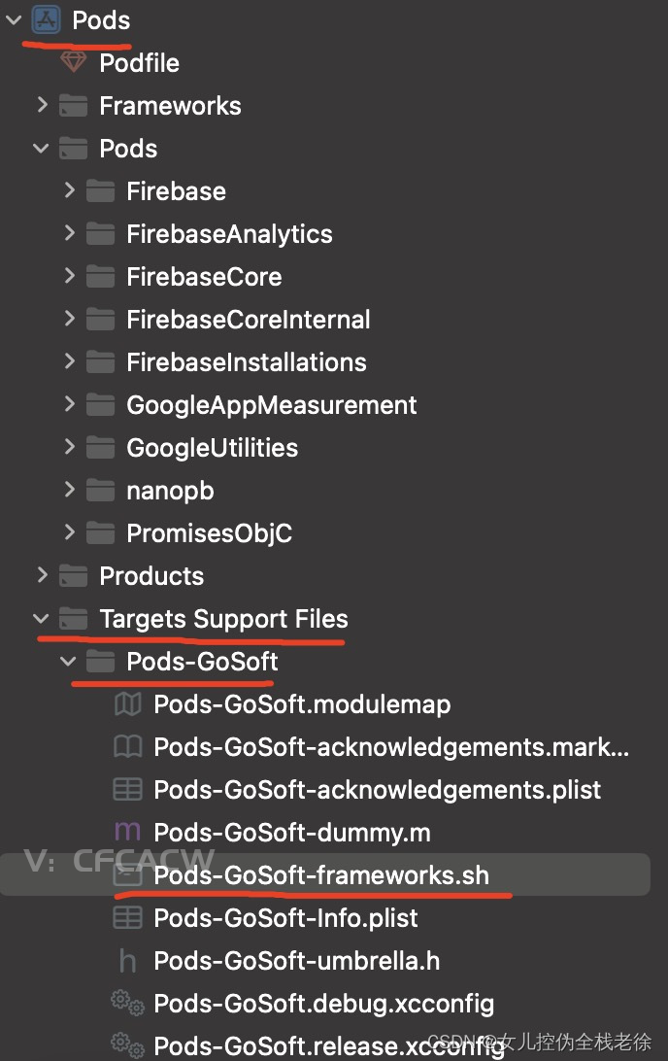Expand the Firebase group

click(69, 190)
